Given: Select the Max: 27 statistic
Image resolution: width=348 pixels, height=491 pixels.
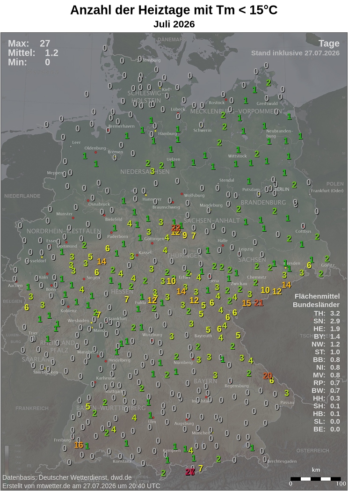Looking at the screenshot, I should tap(29, 43).
